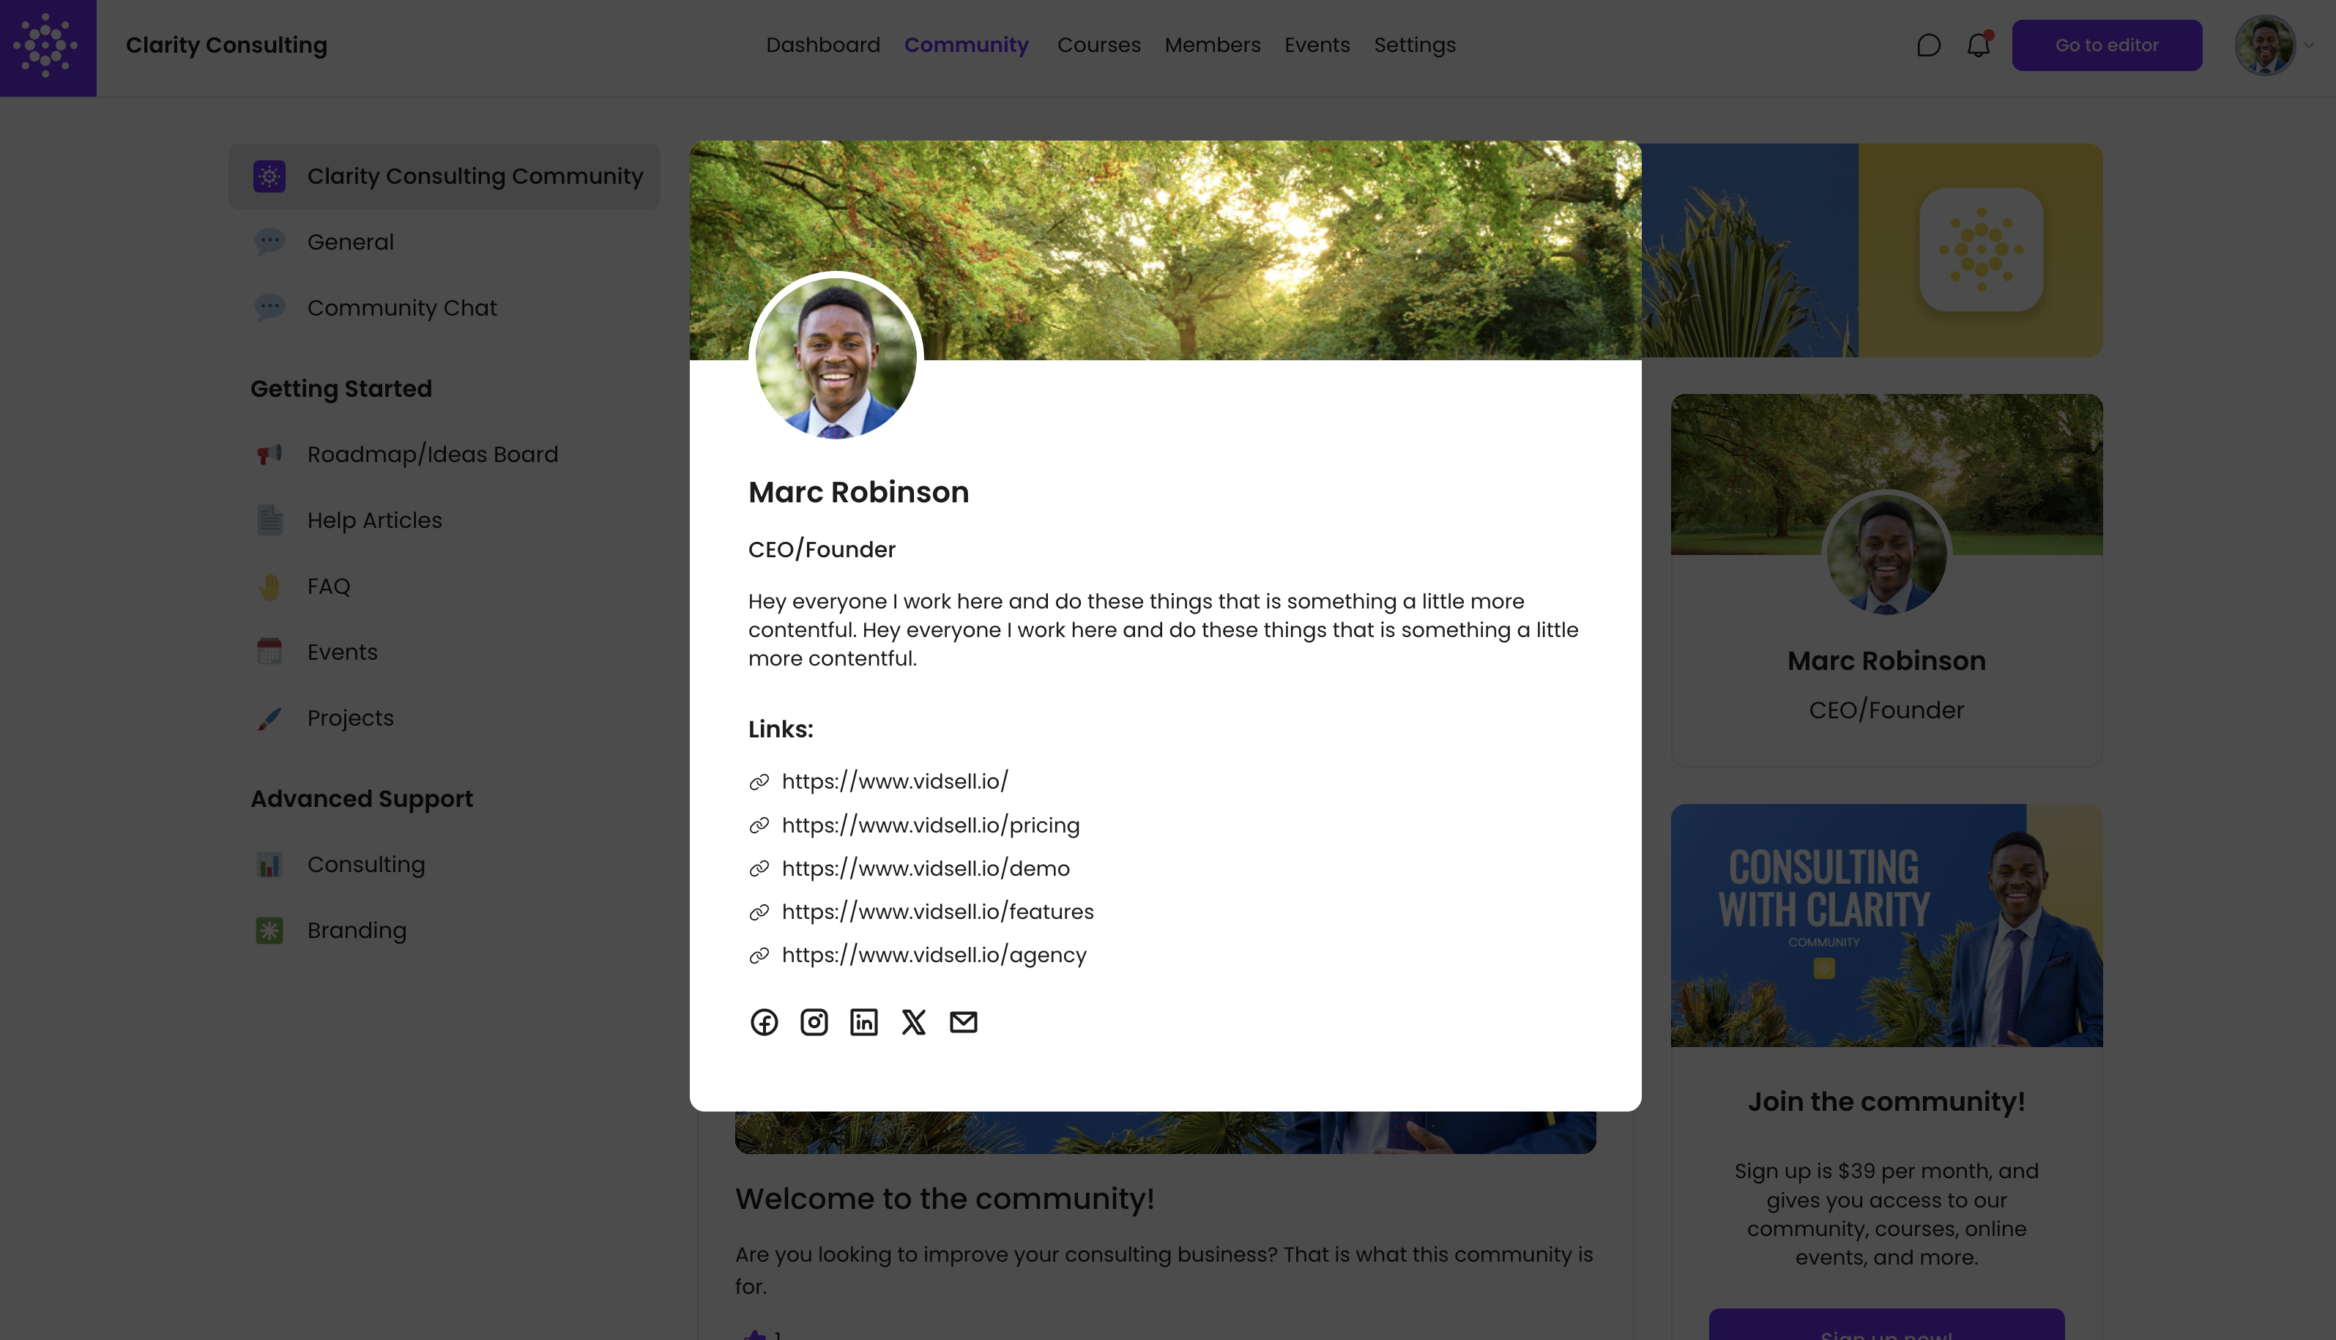Open the LinkedIn profile icon
Image resolution: width=2336 pixels, height=1340 pixels.
863,1021
